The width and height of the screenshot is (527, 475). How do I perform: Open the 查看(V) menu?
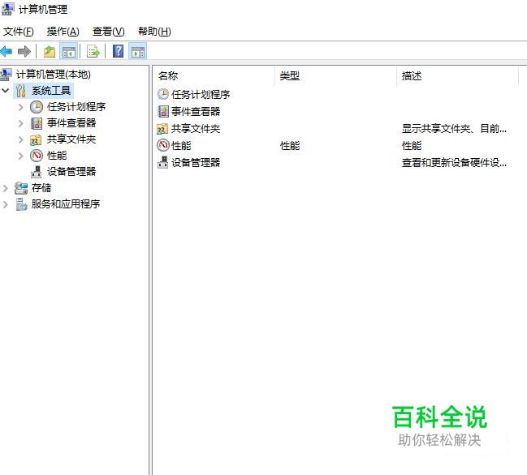(x=109, y=32)
